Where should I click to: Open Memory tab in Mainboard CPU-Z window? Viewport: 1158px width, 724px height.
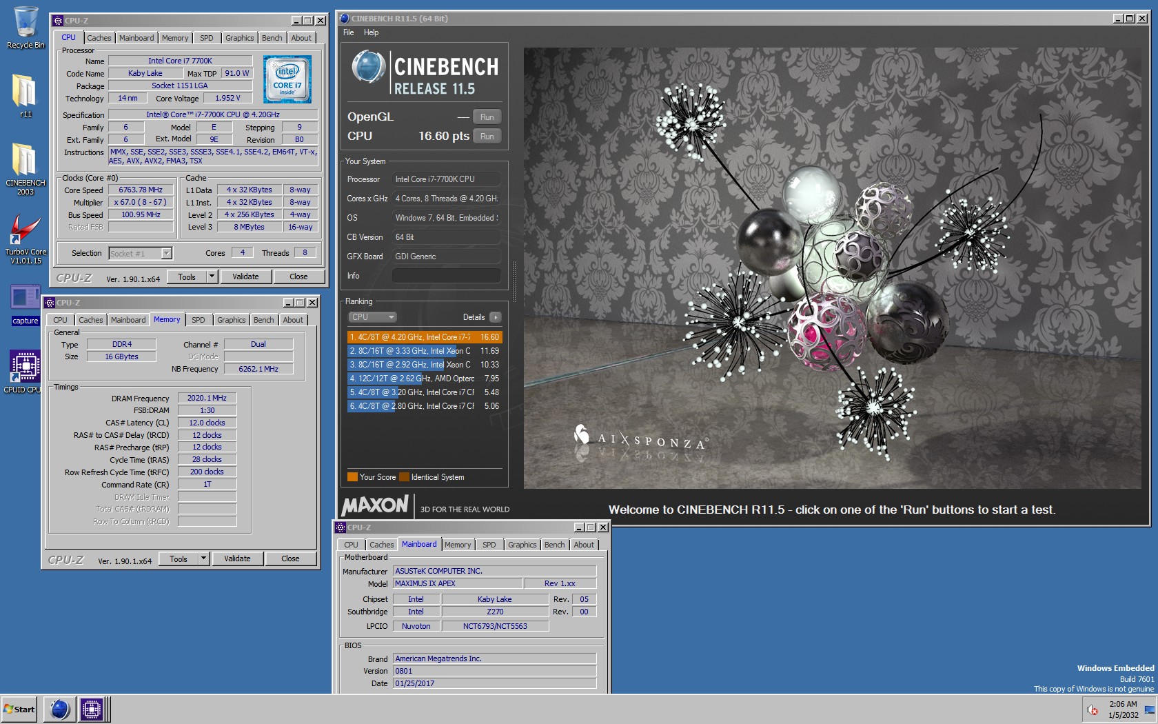458,545
